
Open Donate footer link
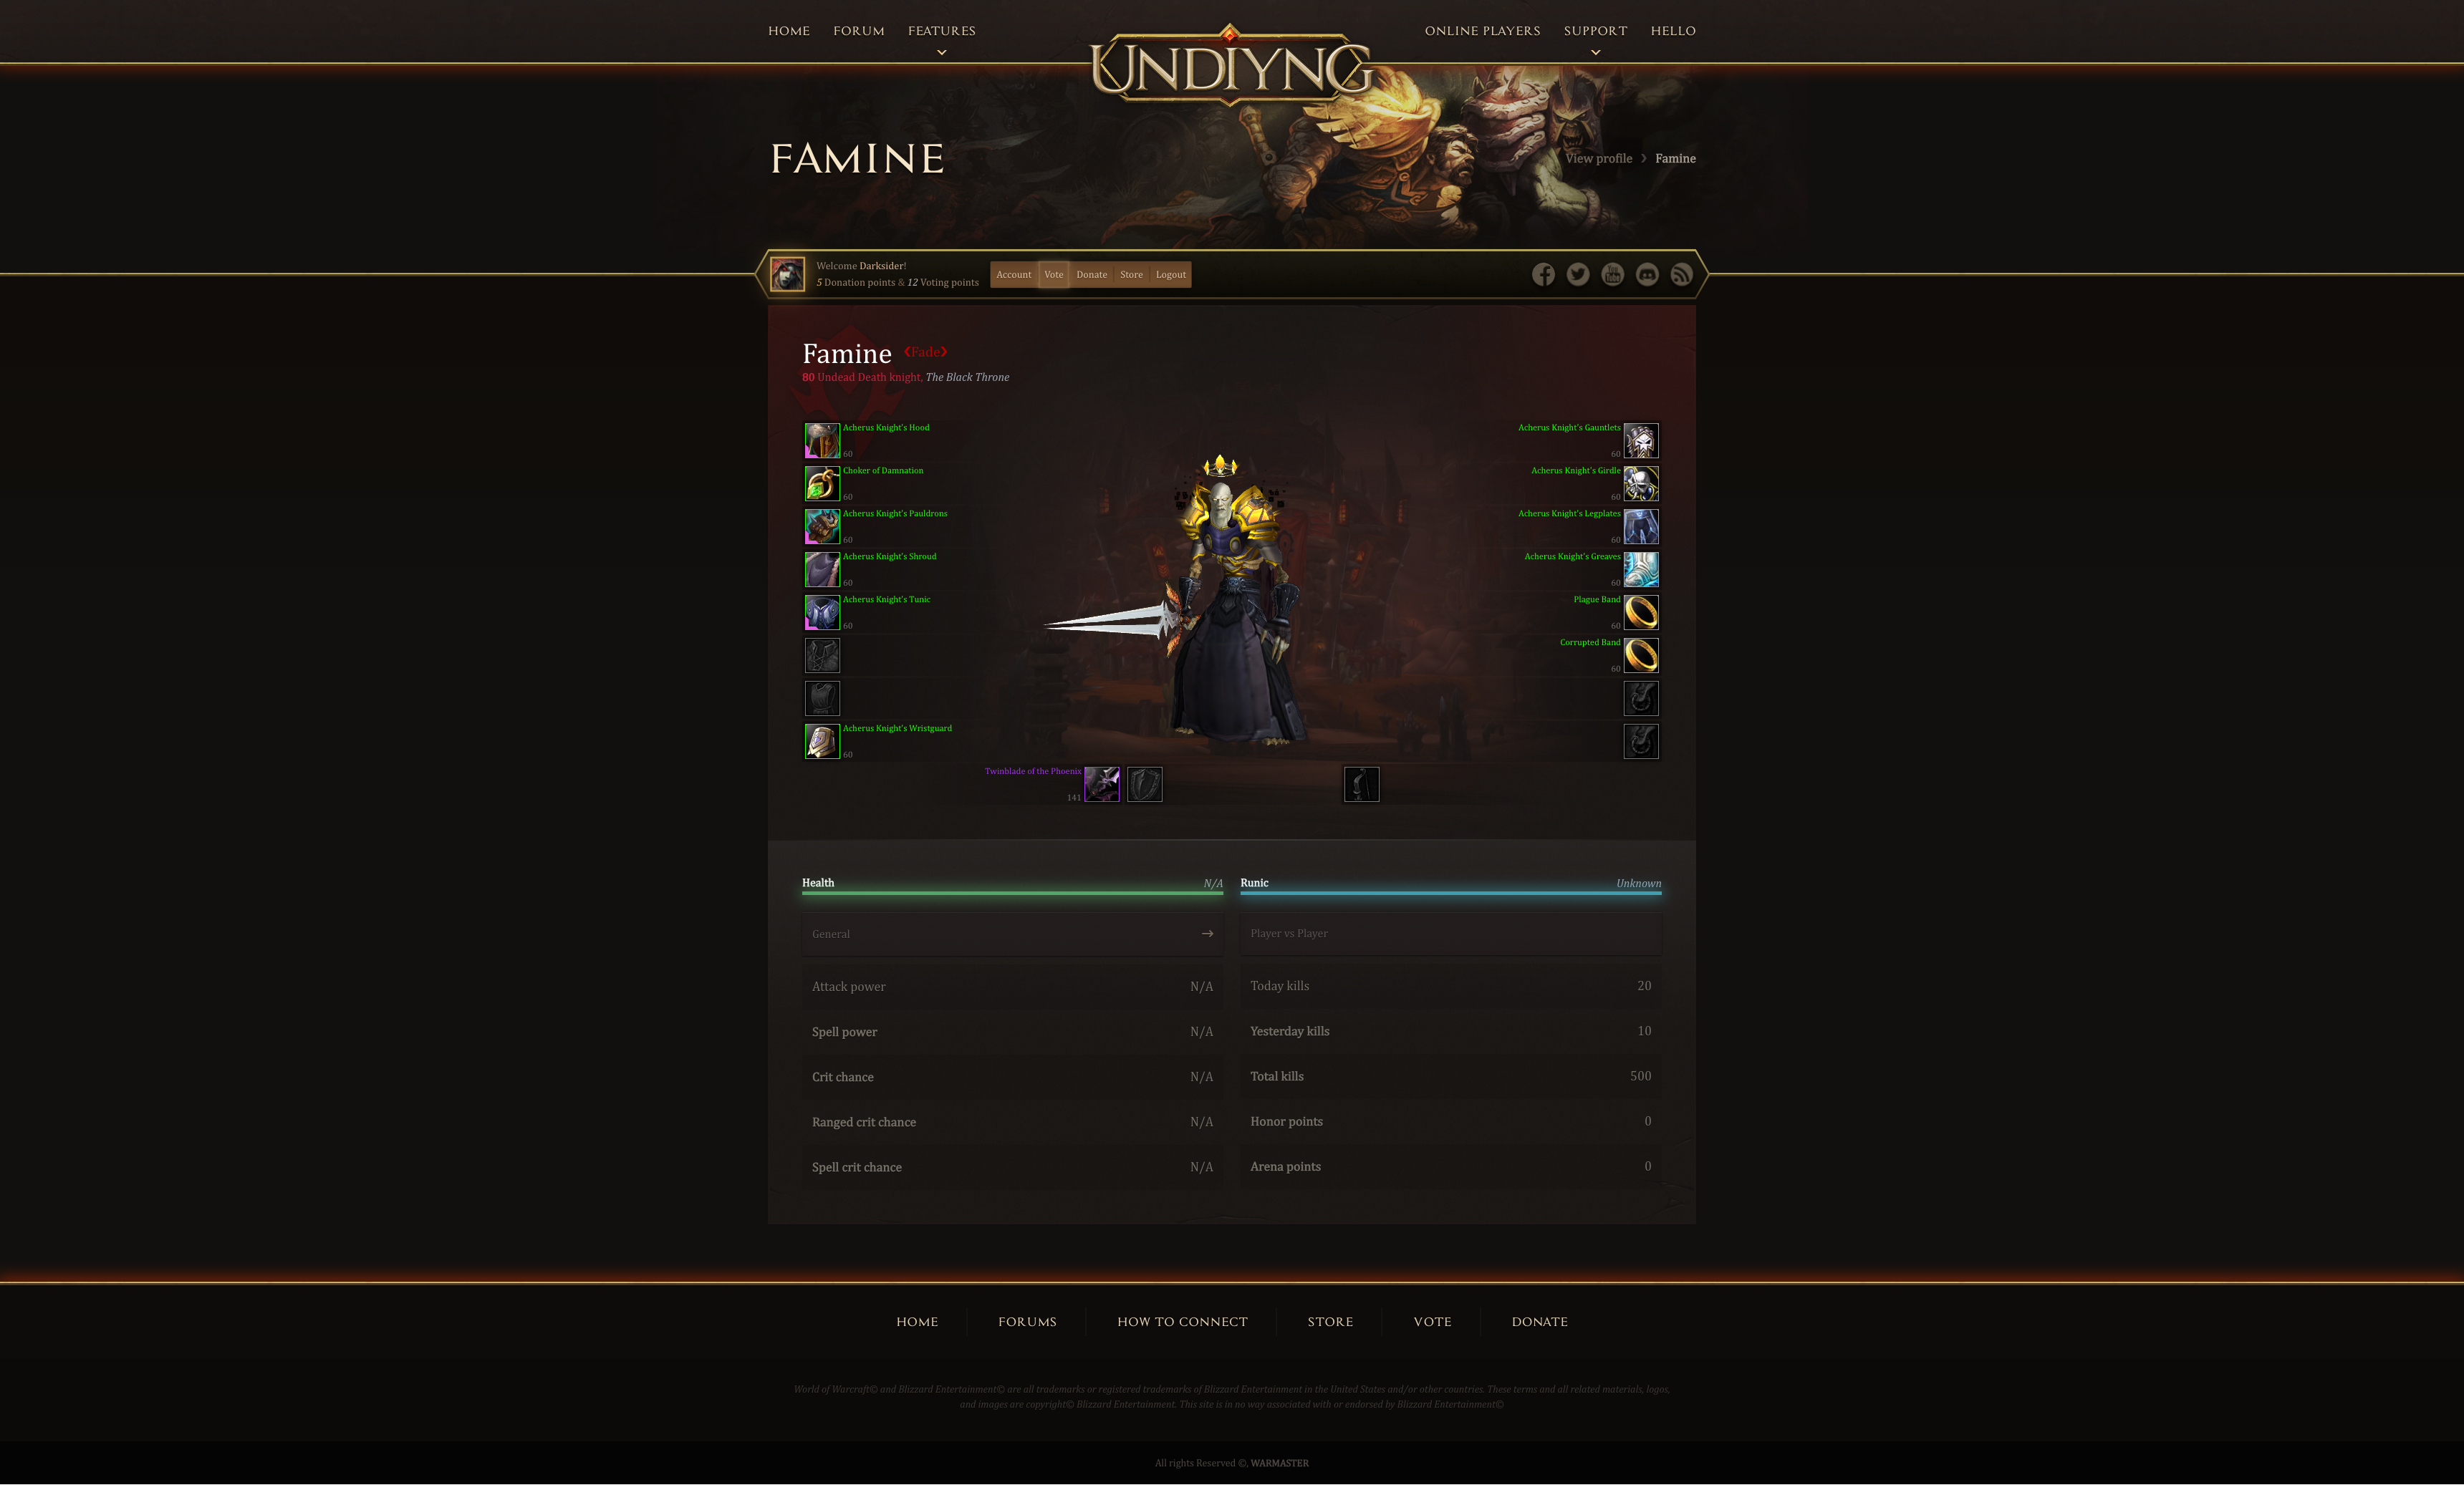[1539, 1321]
